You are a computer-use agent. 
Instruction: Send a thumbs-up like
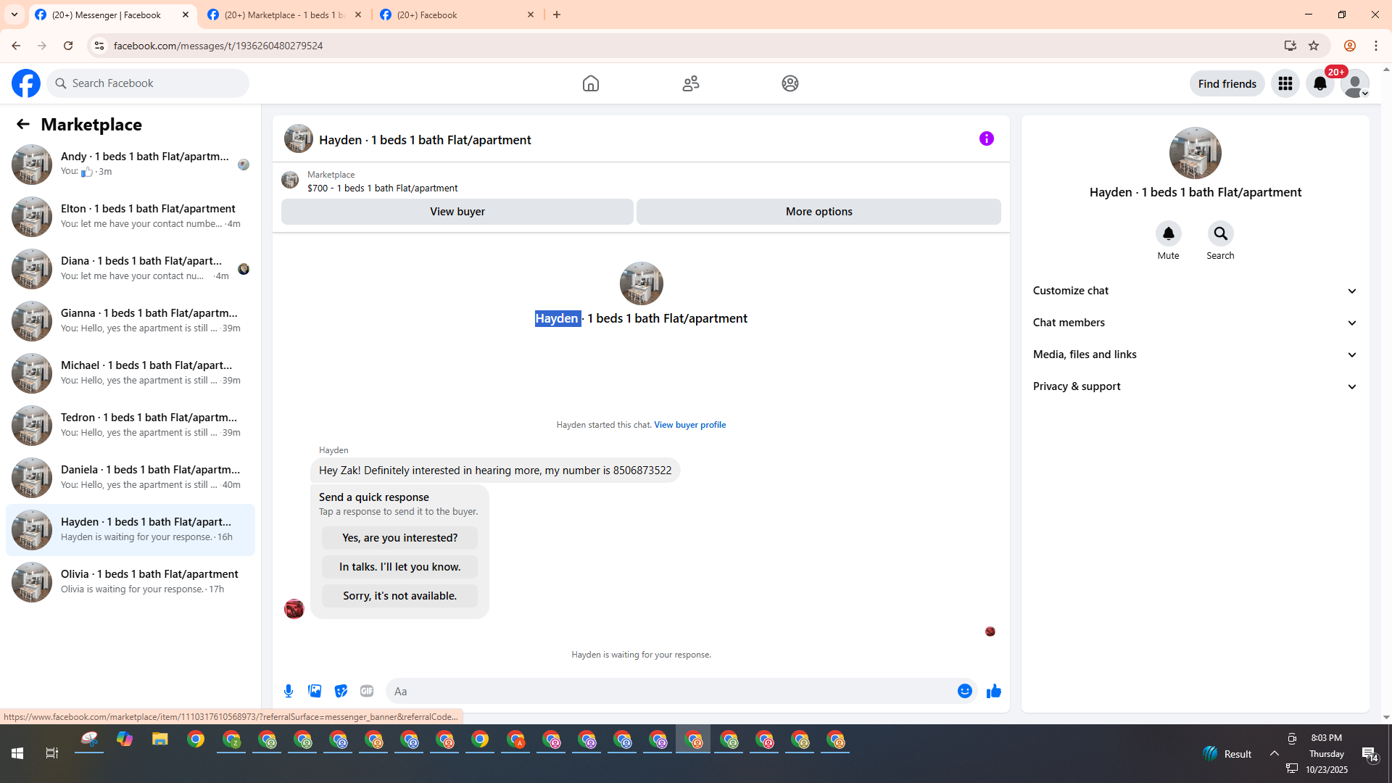click(993, 691)
